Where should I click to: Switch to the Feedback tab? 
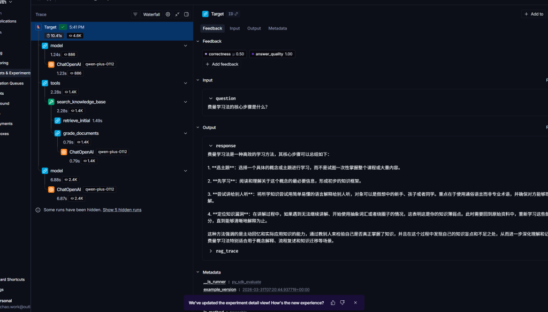click(212, 28)
